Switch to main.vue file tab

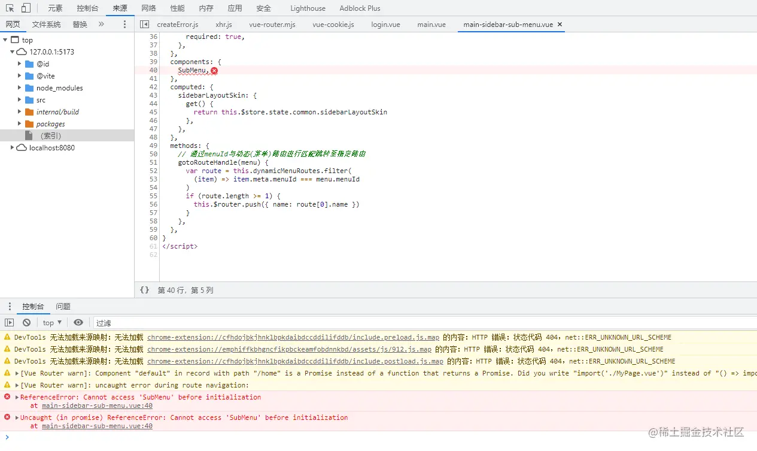(431, 25)
